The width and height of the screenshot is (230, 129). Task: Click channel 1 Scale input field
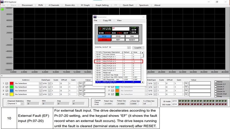pyautogui.click(x=55, y=83)
